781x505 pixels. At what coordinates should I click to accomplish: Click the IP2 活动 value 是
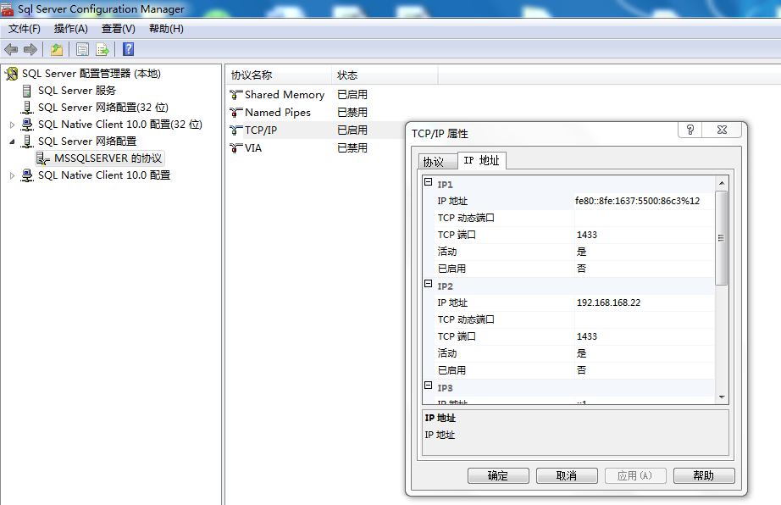[x=645, y=353]
